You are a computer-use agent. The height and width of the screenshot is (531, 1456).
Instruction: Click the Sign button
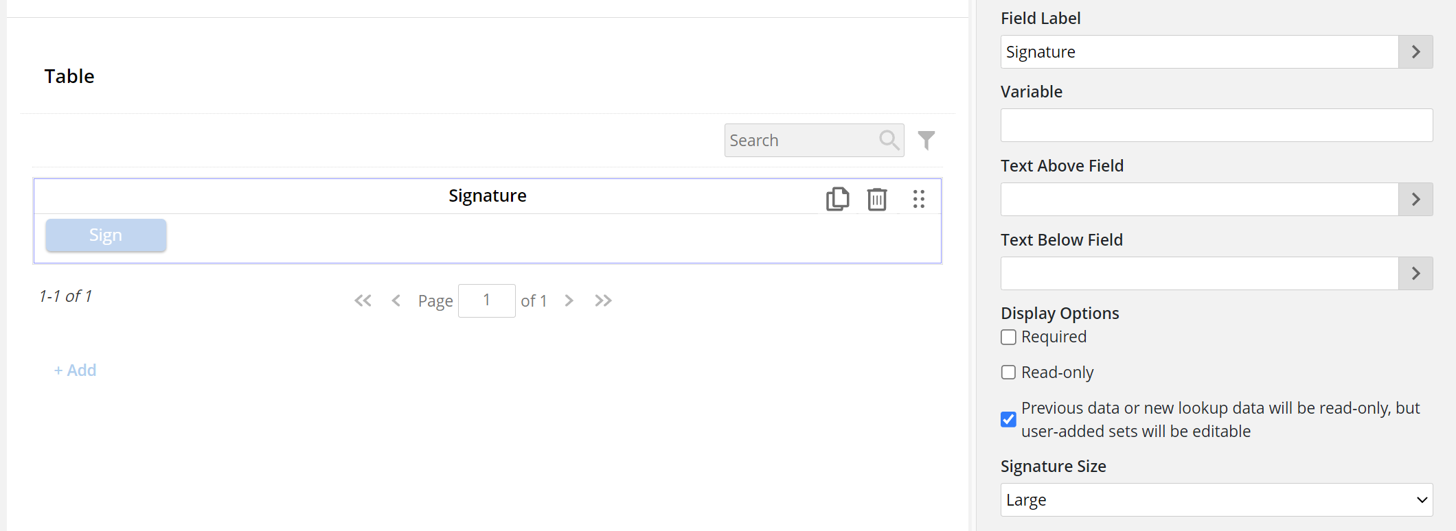pyautogui.click(x=106, y=235)
